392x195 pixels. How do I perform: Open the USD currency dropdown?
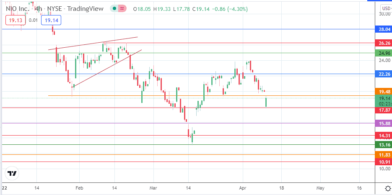(x=386, y=9)
